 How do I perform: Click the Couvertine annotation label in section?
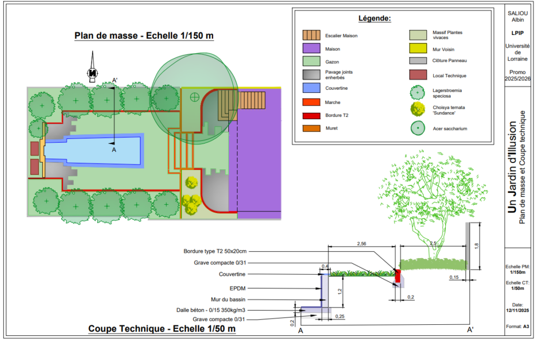pyautogui.click(x=232, y=274)
